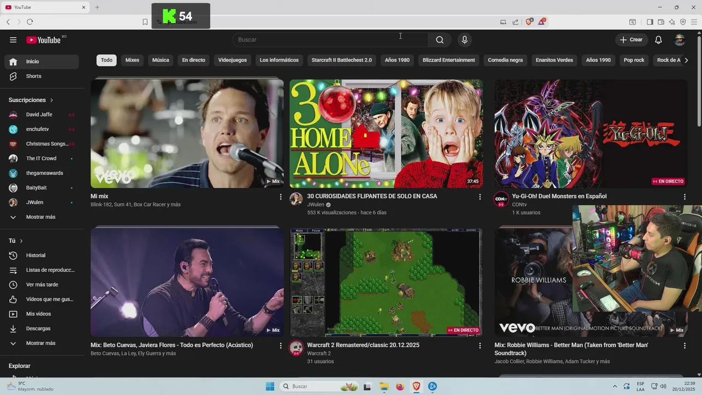Open the Brave Wallet icon
Image resolution: width=702 pixels, height=395 pixels.
[x=661, y=22]
